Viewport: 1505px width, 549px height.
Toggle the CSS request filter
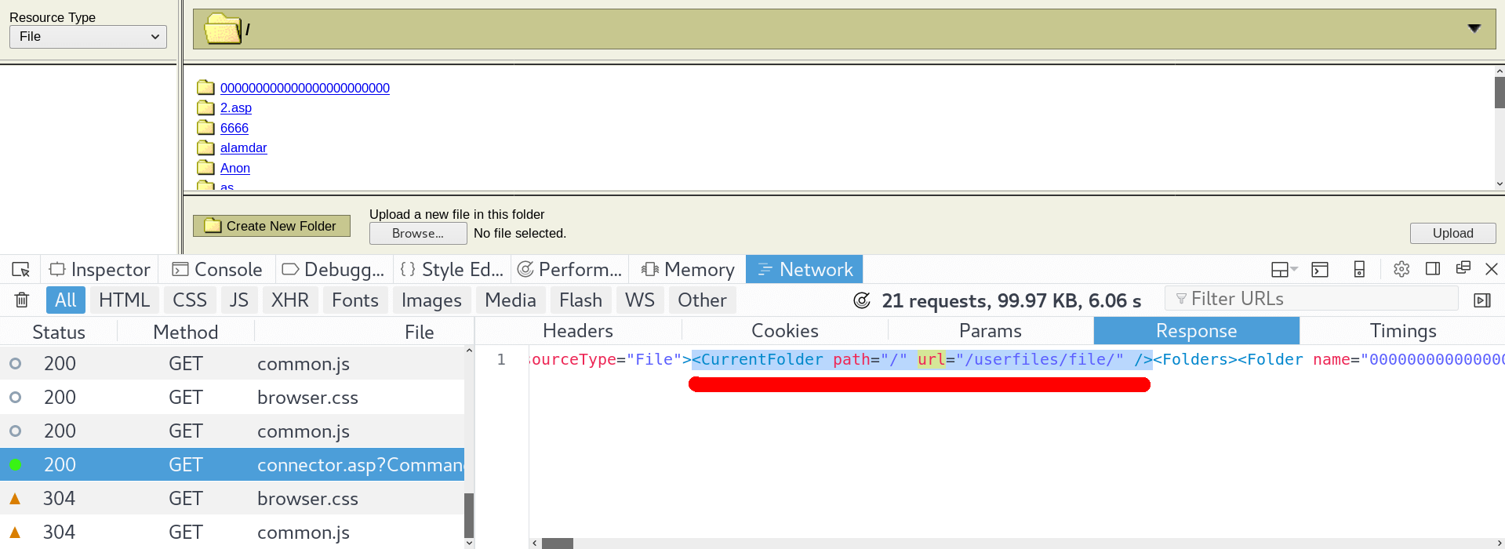point(189,300)
